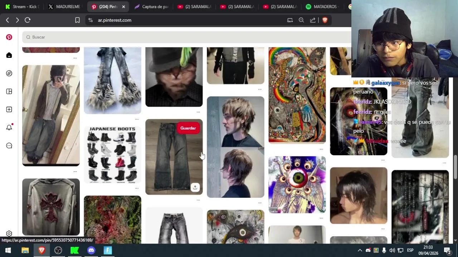Viewport: 458px width, 257px height.
Task: Open options dots under dark-haired profile pin
Action: (383, 229)
